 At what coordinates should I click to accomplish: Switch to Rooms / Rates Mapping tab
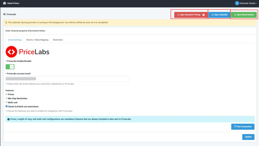(x=37, y=40)
